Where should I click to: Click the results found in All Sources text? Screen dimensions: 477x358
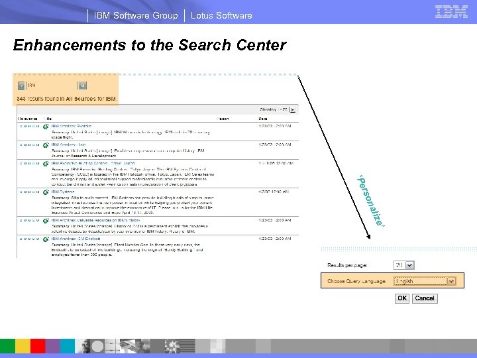pyautogui.click(x=67, y=99)
